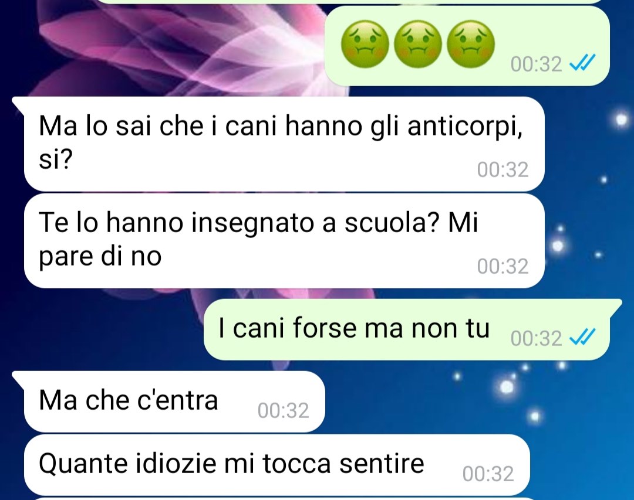Tap the word 'scuola?' in the message
Image resolution: width=634 pixels, height=500 pixels.
[x=392, y=223]
